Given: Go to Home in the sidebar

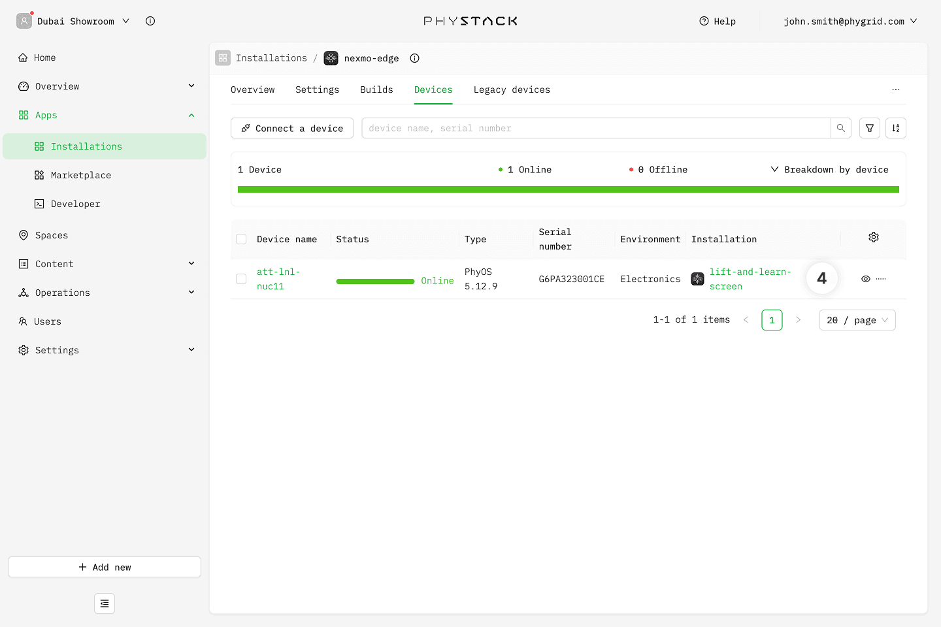Looking at the screenshot, I should 105,57.
